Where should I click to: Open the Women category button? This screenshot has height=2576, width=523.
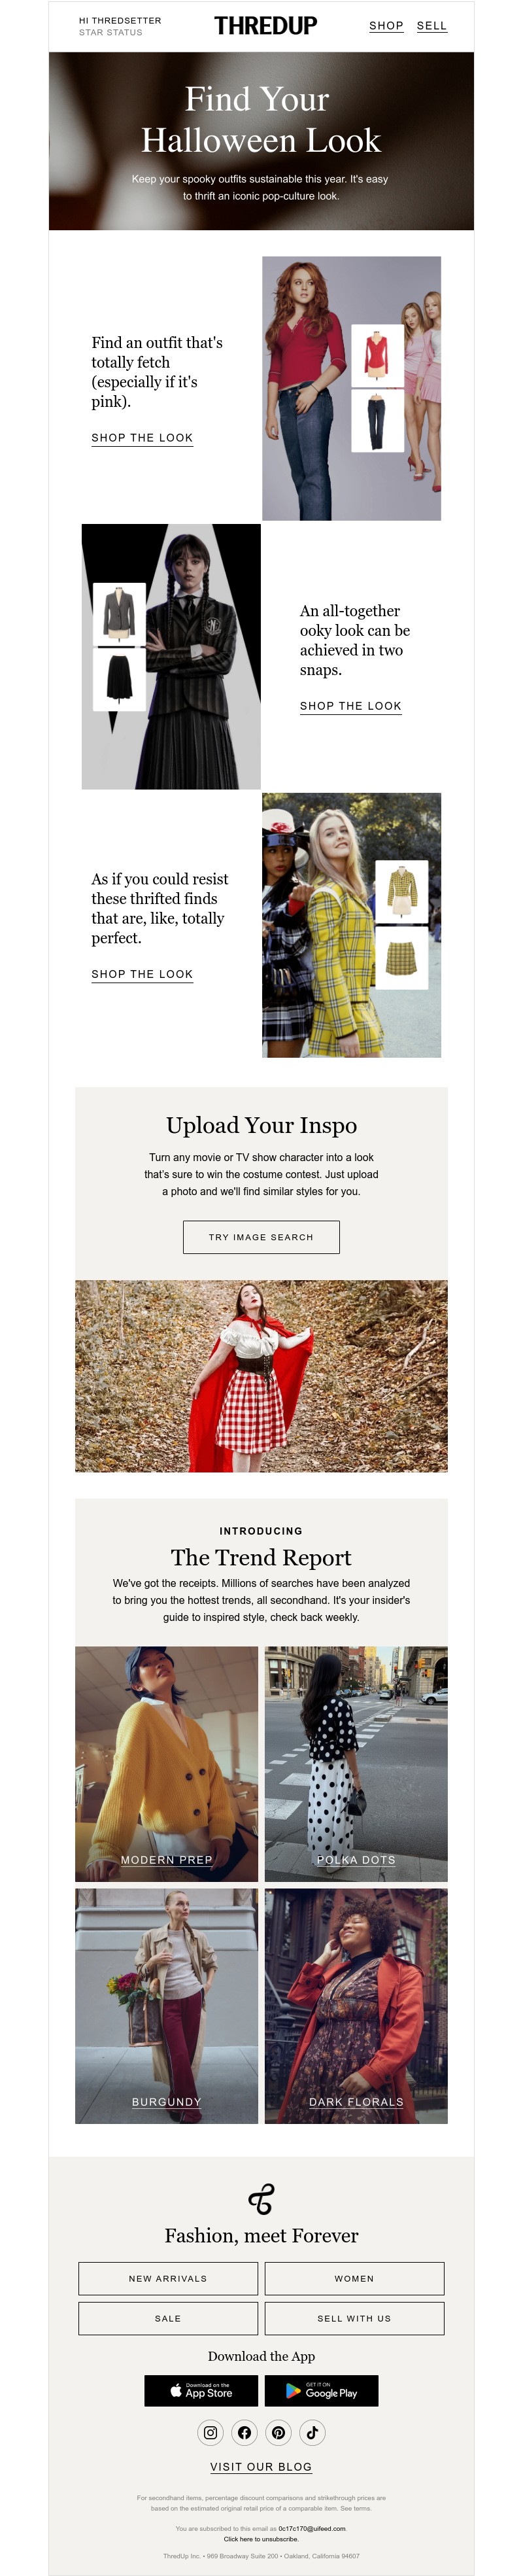[x=354, y=2278]
